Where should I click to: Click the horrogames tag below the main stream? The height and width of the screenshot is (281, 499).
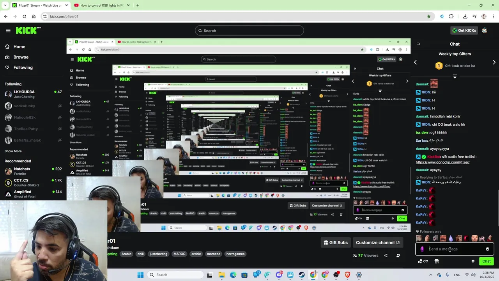click(235, 254)
